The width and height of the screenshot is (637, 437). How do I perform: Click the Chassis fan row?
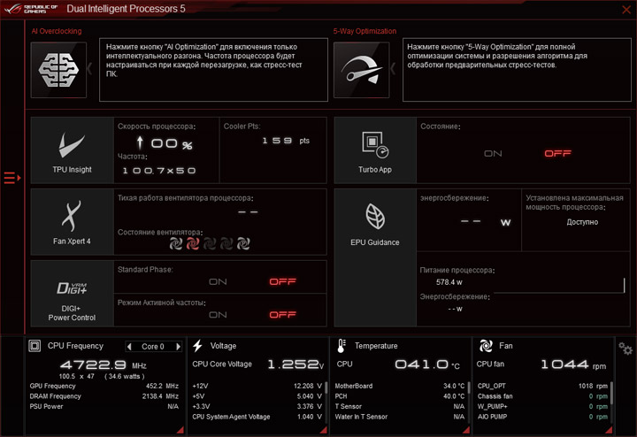542,396
